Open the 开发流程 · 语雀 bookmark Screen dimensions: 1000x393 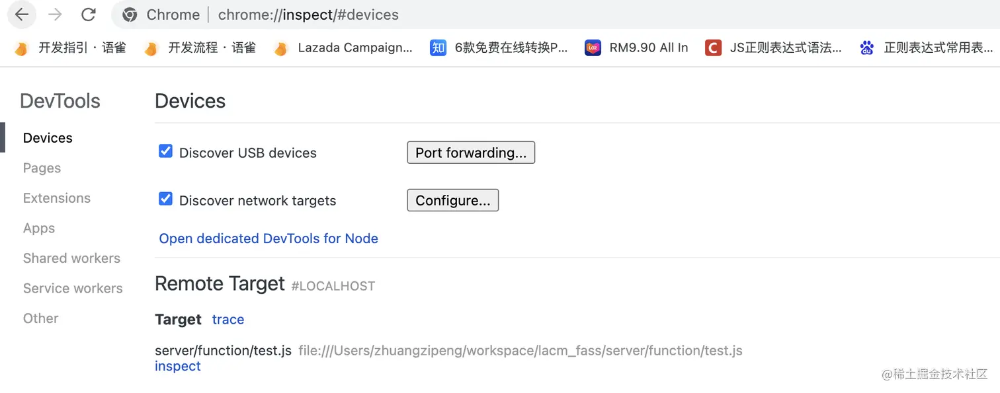point(200,48)
